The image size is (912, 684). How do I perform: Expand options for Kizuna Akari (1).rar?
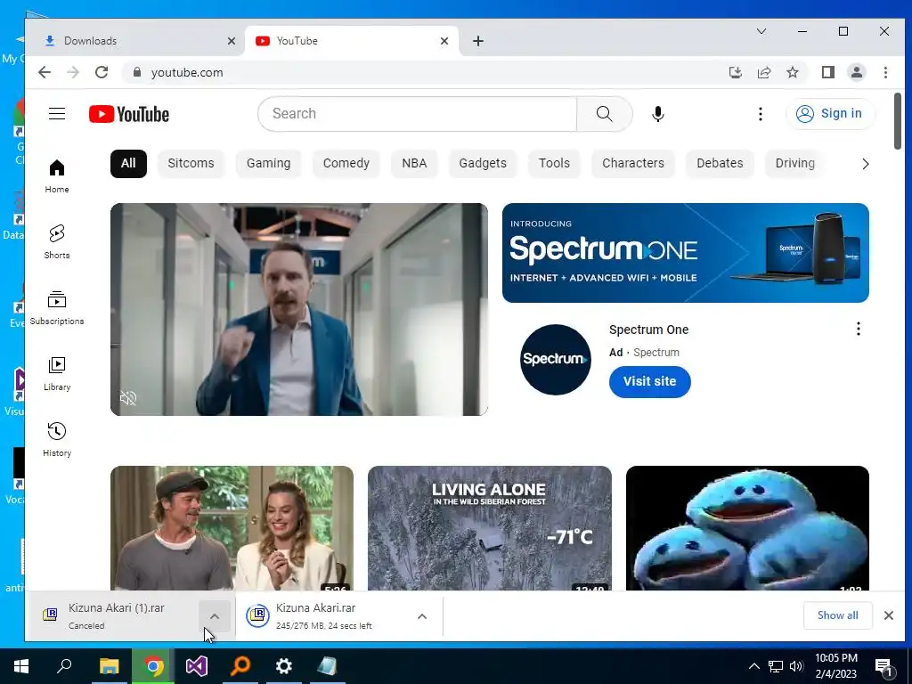(x=214, y=616)
